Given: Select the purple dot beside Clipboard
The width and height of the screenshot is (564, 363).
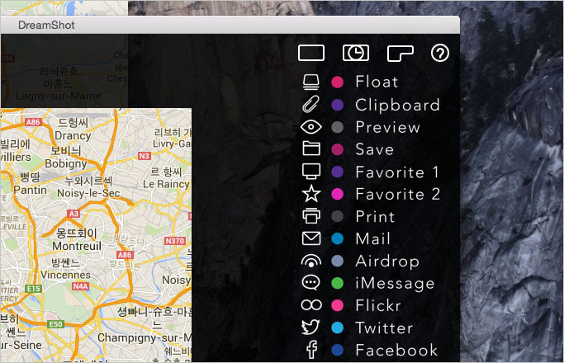Looking at the screenshot, I should (x=337, y=105).
